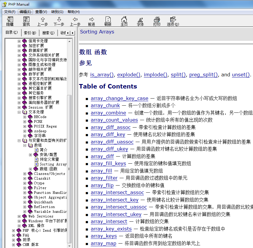This screenshot has width=253, height=248.
Task: Select the Reflection tree item
Action: 44,207
